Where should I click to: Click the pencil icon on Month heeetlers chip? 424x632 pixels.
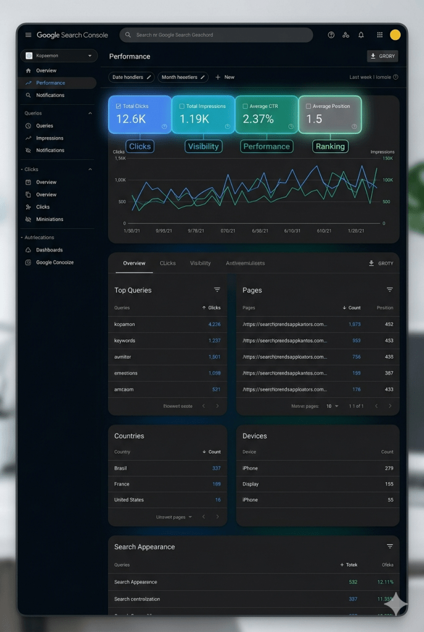point(202,77)
